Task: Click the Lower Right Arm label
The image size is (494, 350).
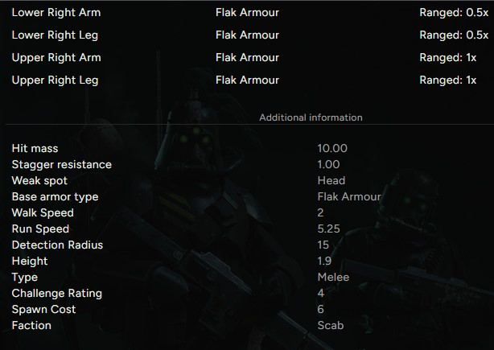Action: click(x=56, y=13)
